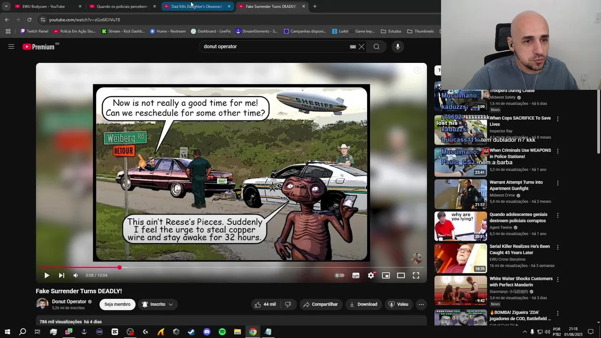Open options for When Cops SACRIFICE video
This screenshot has width=601, height=338.
pyautogui.click(x=558, y=119)
